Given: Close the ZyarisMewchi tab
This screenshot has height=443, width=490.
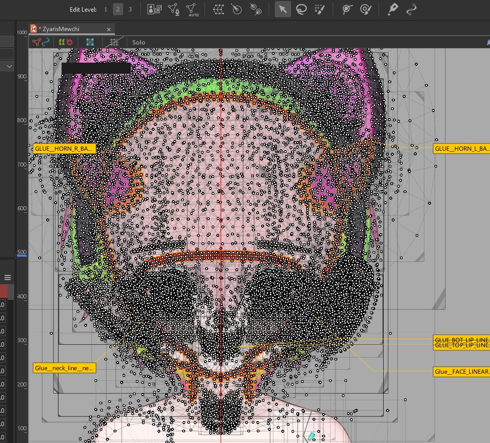Looking at the screenshot, I should point(109,30).
